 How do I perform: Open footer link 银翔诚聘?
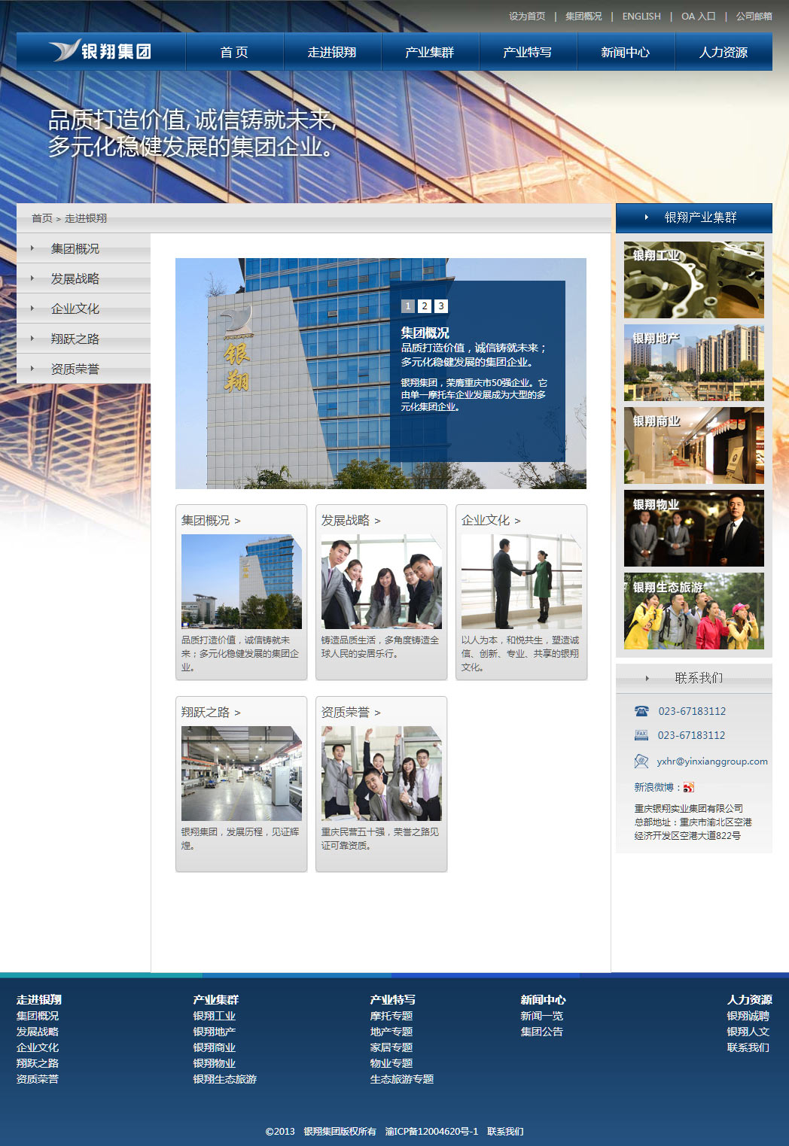[748, 1016]
